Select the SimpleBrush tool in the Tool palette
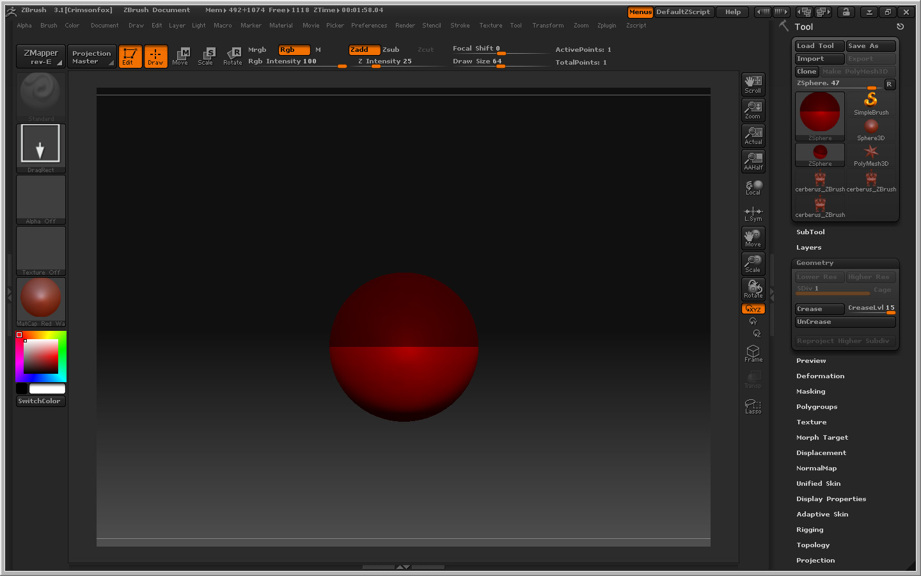Viewport: 921px width, 576px height. pos(870,101)
